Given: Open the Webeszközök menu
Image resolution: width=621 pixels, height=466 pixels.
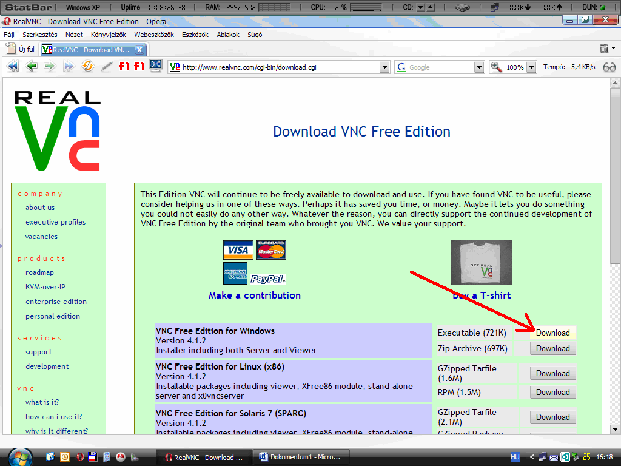Looking at the screenshot, I should [x=153, y=35].
